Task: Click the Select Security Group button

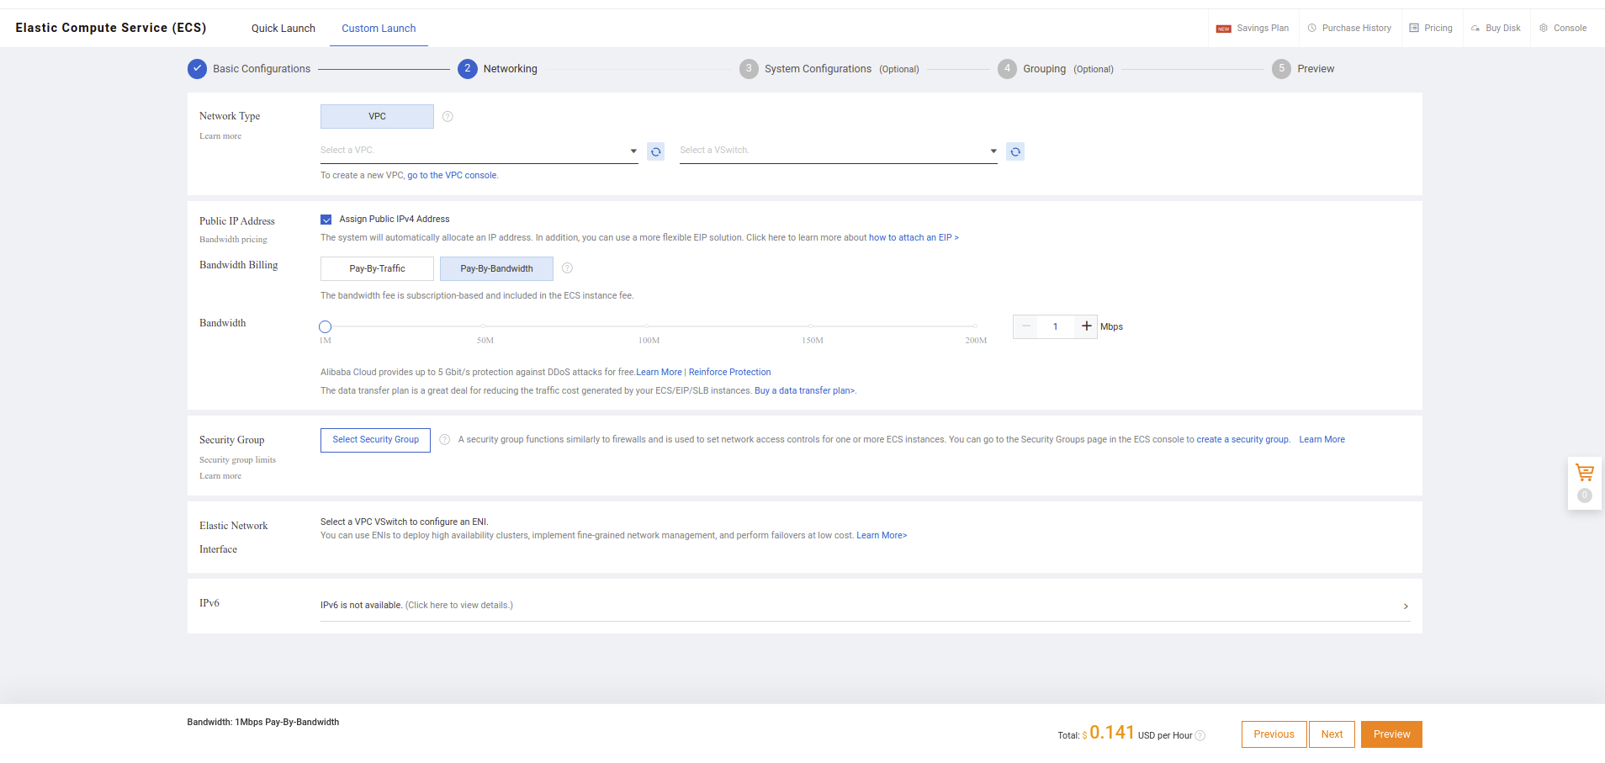Action: [375, 440]
